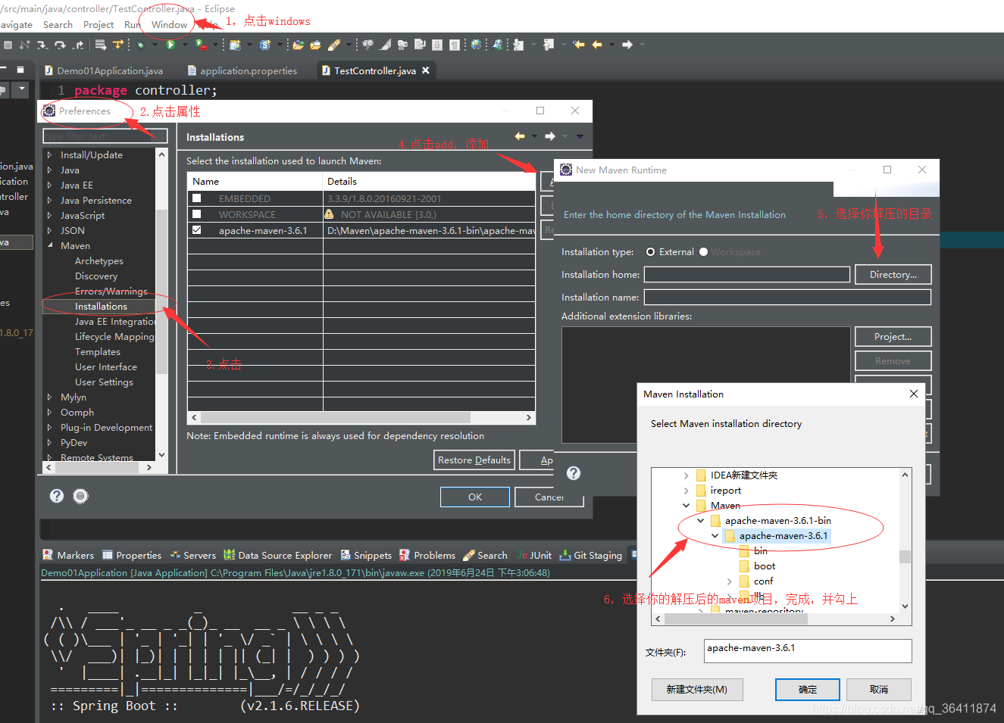This screenshot has height=723, width=1004.
Task: Open the Search menu in the menu bar
Action: (x=58, y=25)
